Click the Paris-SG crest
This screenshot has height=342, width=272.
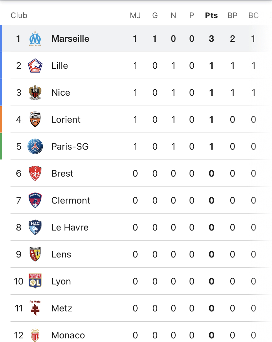click(35, 146)
